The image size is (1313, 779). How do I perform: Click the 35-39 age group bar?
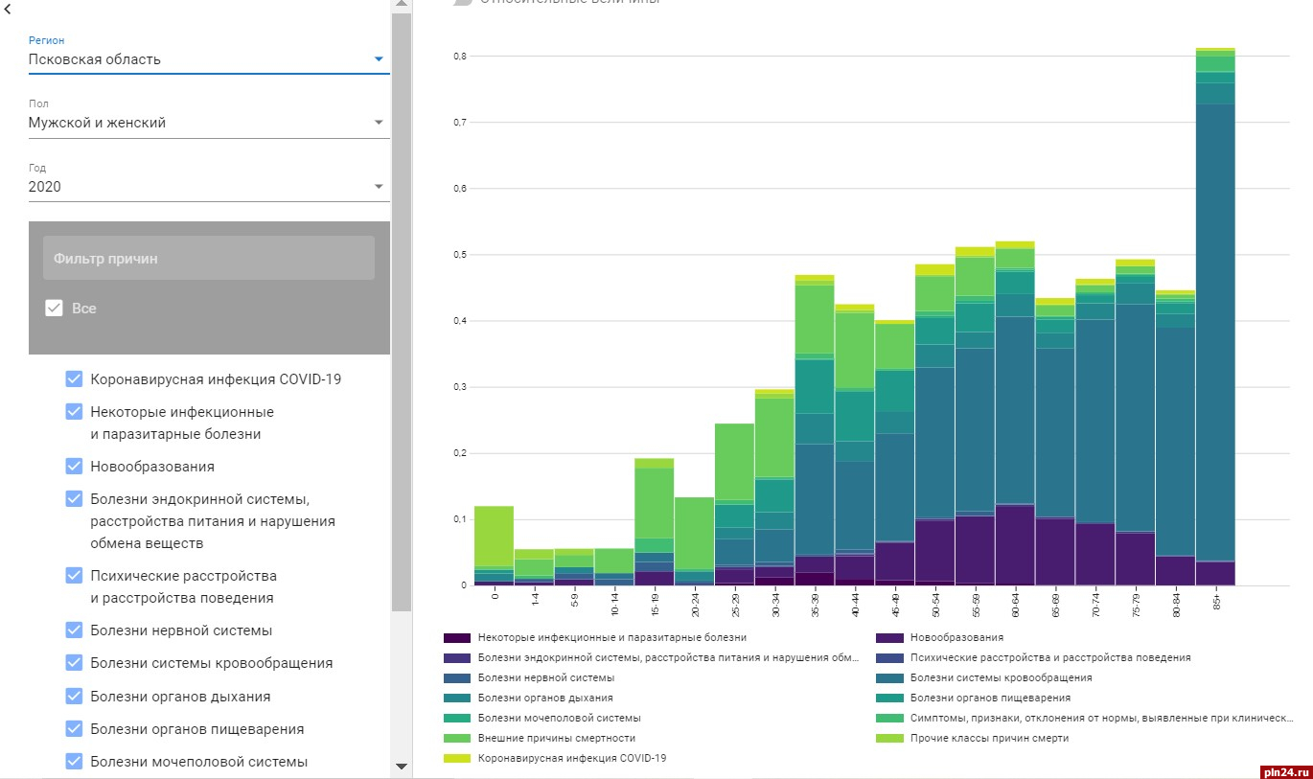[815, 430]
